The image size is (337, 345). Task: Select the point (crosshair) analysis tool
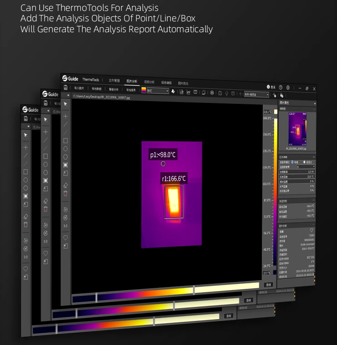65,116
